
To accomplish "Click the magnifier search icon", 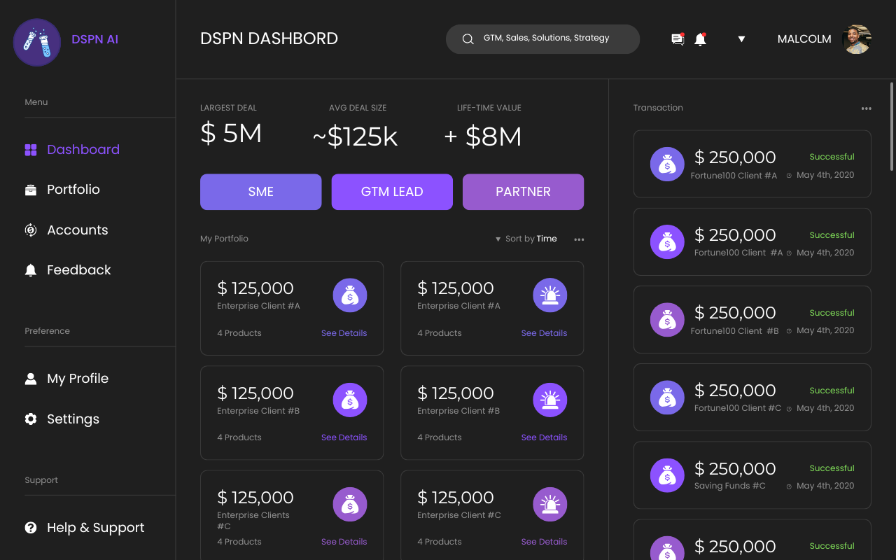I will click(468, 39).
